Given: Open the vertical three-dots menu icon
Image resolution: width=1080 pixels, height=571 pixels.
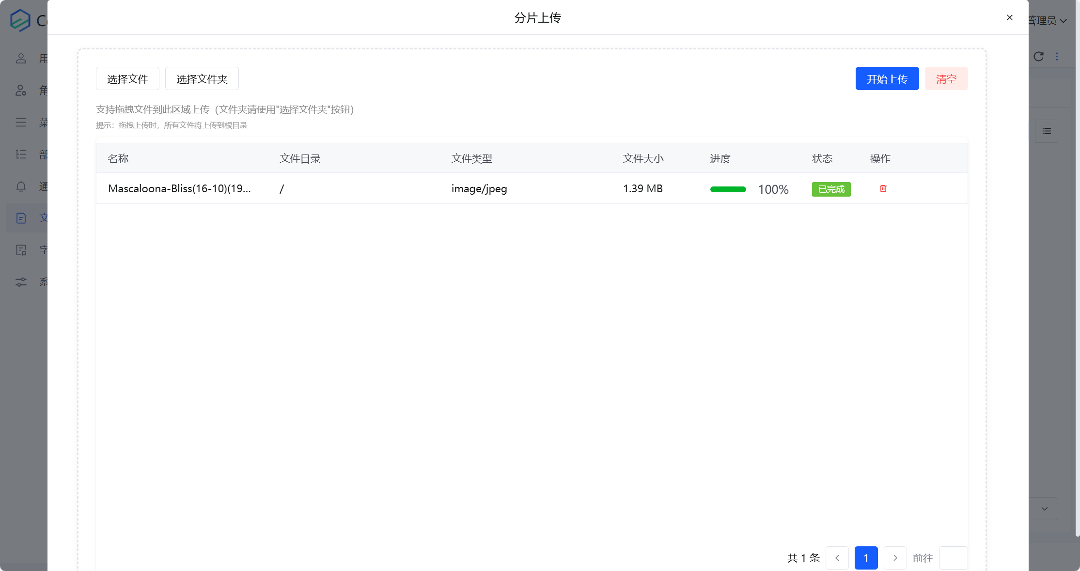Looking at the screenshot, I should tap(1057, 57).
